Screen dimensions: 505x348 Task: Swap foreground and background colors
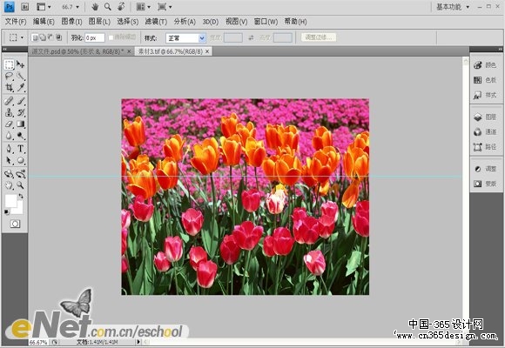pos(21,196)
